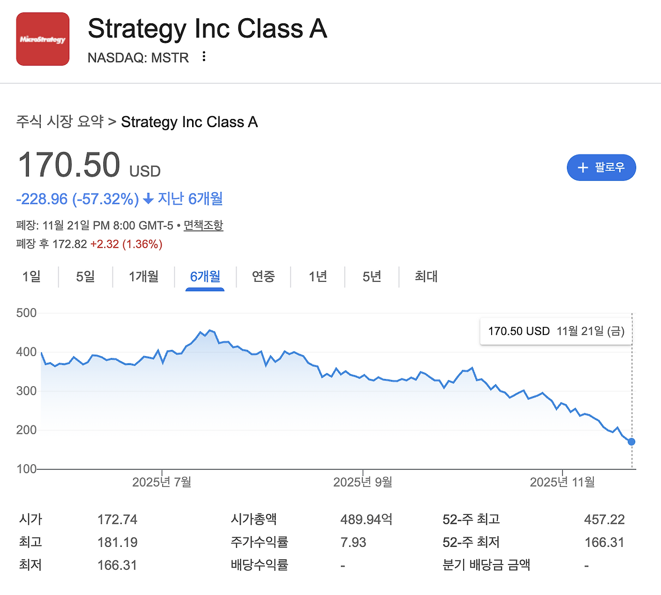
Task: Select the 1일 chart range tab
Action: coord(32,277)
